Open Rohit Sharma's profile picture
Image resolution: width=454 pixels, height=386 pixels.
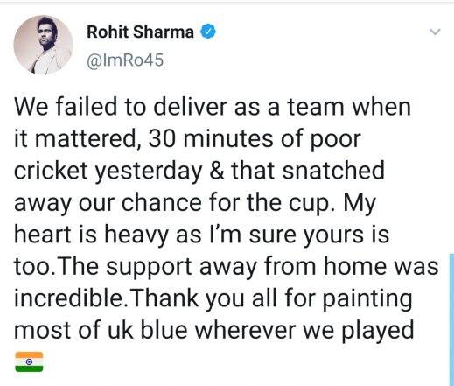point(43,45)
